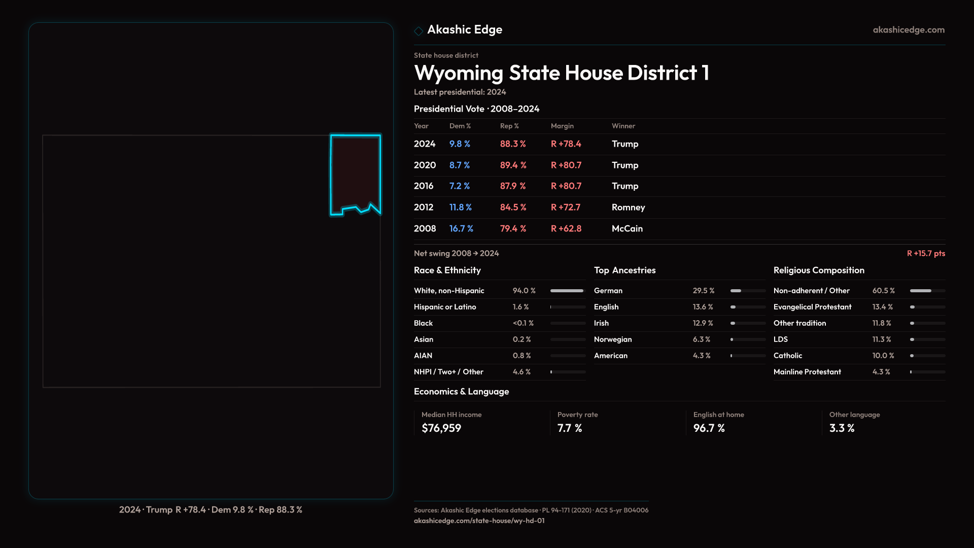974x548 pixels.
Task: Click the Wyoming State House District 1 title
Action: point(561,73)
